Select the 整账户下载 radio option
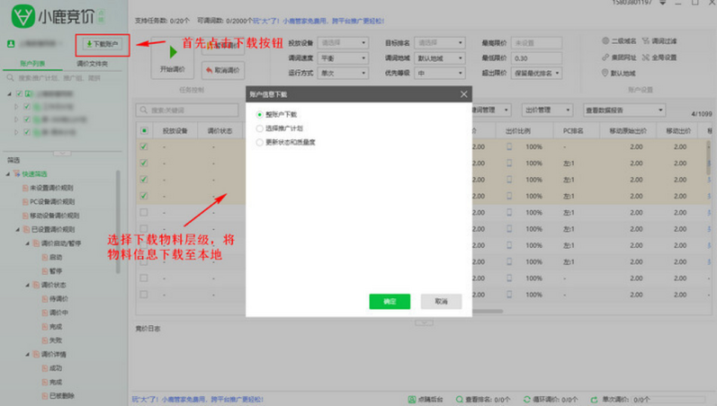The width and height of the screenshot is (717, 406). (x=259, y=114)
